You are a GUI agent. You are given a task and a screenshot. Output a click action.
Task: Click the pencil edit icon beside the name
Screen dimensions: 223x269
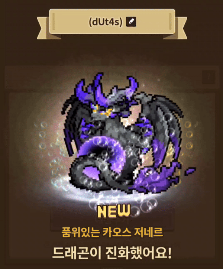[131, 22]
